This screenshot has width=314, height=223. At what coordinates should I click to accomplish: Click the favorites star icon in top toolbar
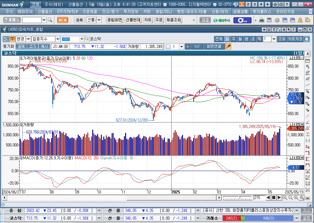tap(308, 20)
